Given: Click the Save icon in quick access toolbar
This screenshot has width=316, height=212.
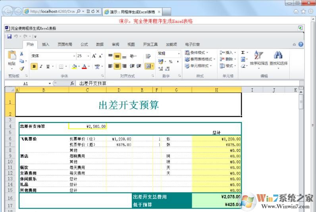Looking at the screenshot, I should point(9,36).
